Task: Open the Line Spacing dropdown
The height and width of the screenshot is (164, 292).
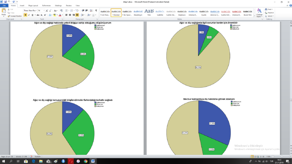Action: click(x=83, y=15)
